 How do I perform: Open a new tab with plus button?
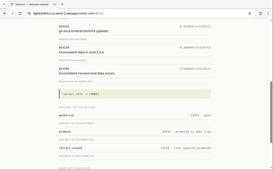click(x=62, y=4)
